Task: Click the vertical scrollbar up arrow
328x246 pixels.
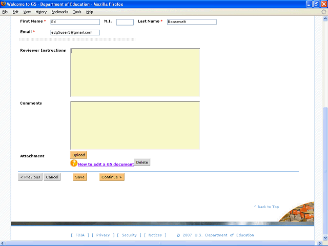Action: (x=325, y=18)
